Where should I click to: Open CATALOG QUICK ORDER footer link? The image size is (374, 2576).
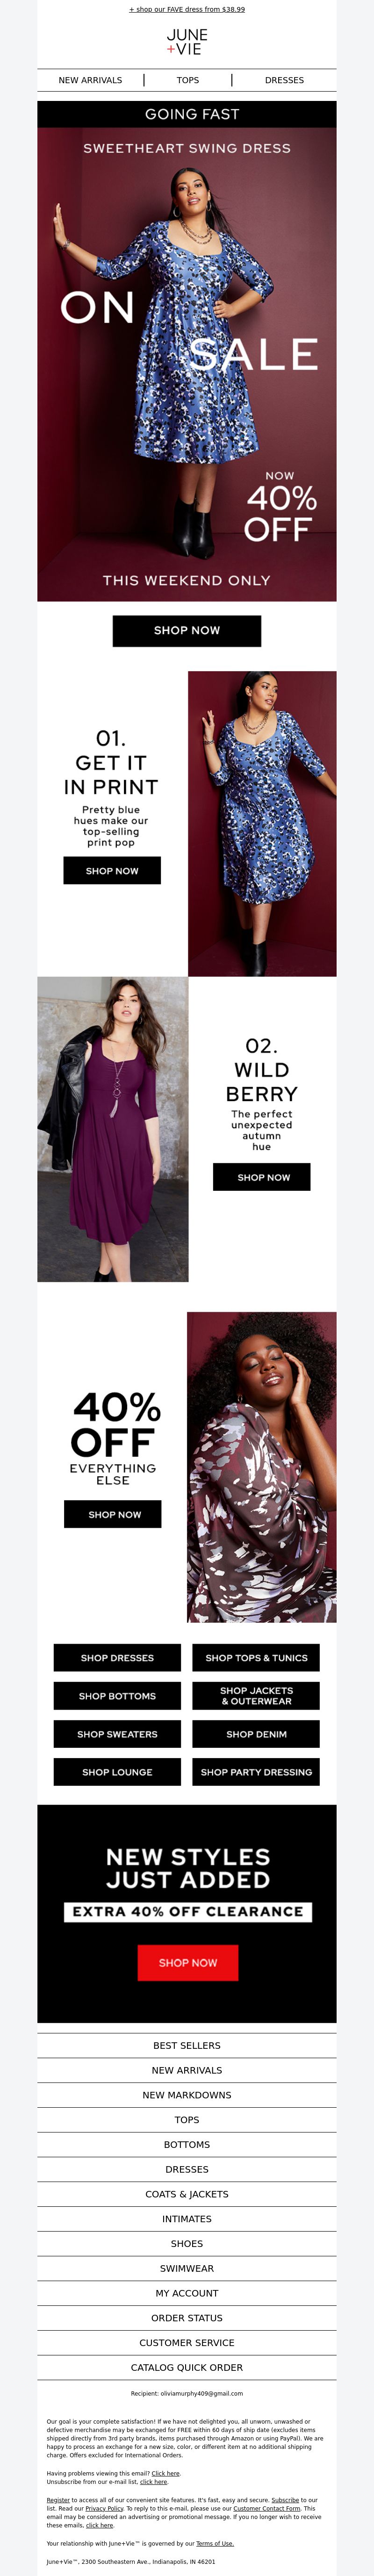187,2367
